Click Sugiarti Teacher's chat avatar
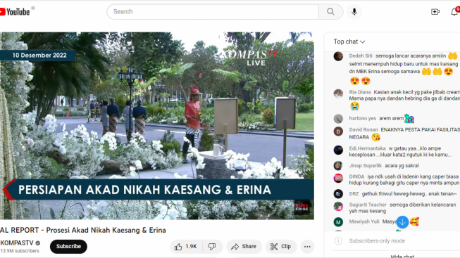 pyautogui.click(x=338, y=206)
